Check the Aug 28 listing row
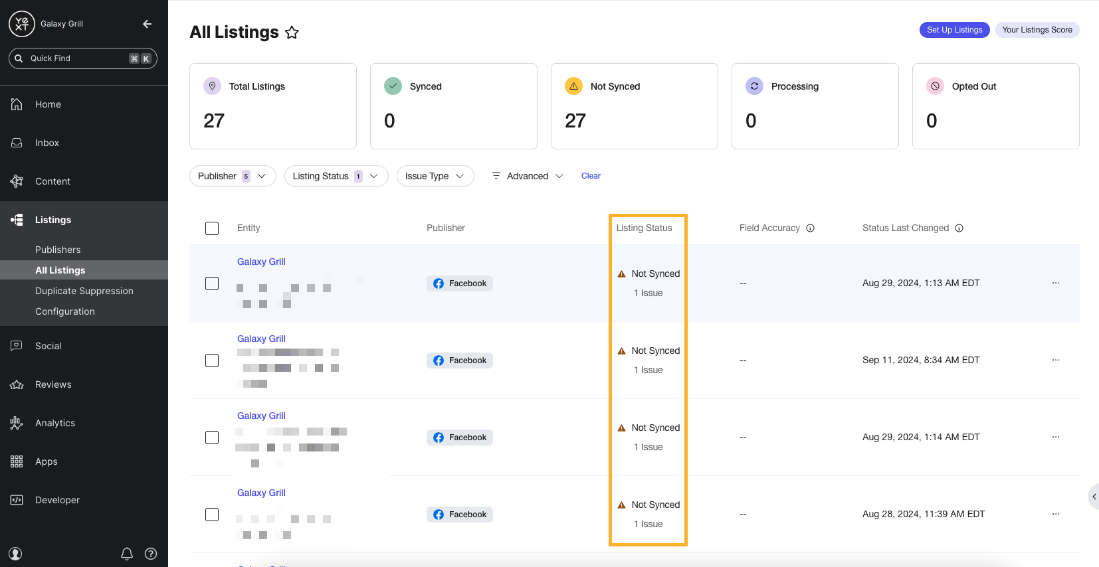 click(212, 515)
